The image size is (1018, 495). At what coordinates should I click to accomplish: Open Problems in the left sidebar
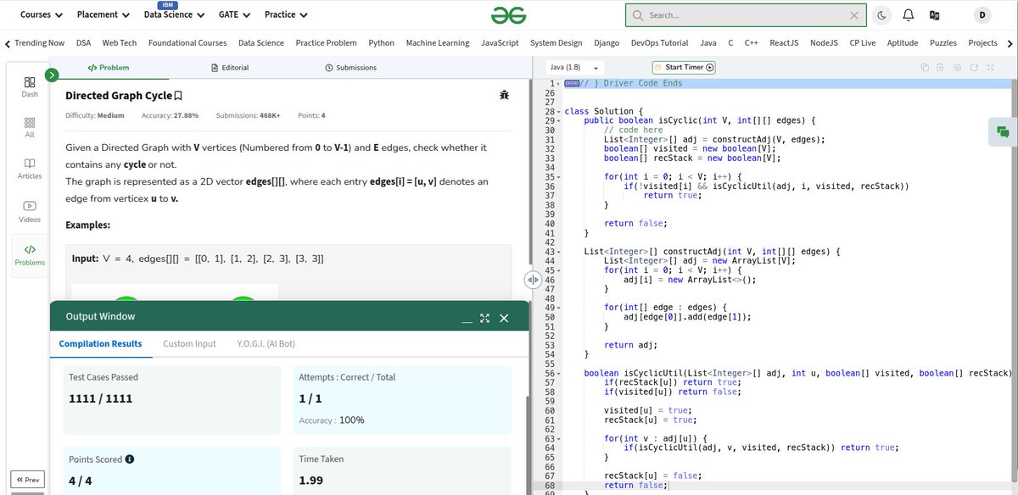[29, 255]
